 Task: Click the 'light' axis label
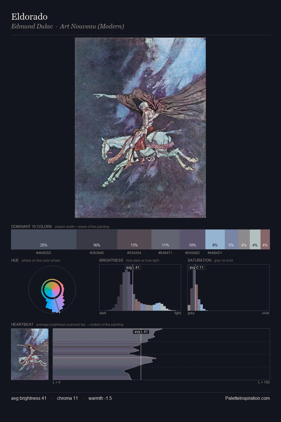178,313
